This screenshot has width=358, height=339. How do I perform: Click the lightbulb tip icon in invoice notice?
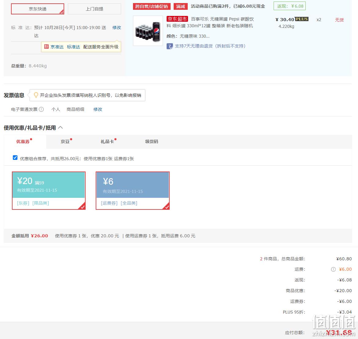36,95
